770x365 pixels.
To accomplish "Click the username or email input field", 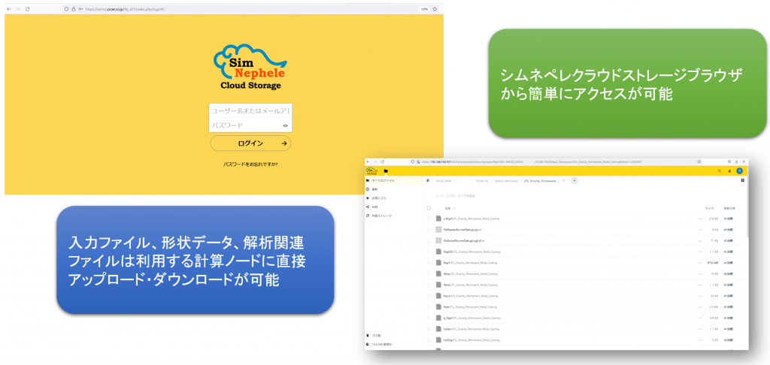I will coord(250,111).
